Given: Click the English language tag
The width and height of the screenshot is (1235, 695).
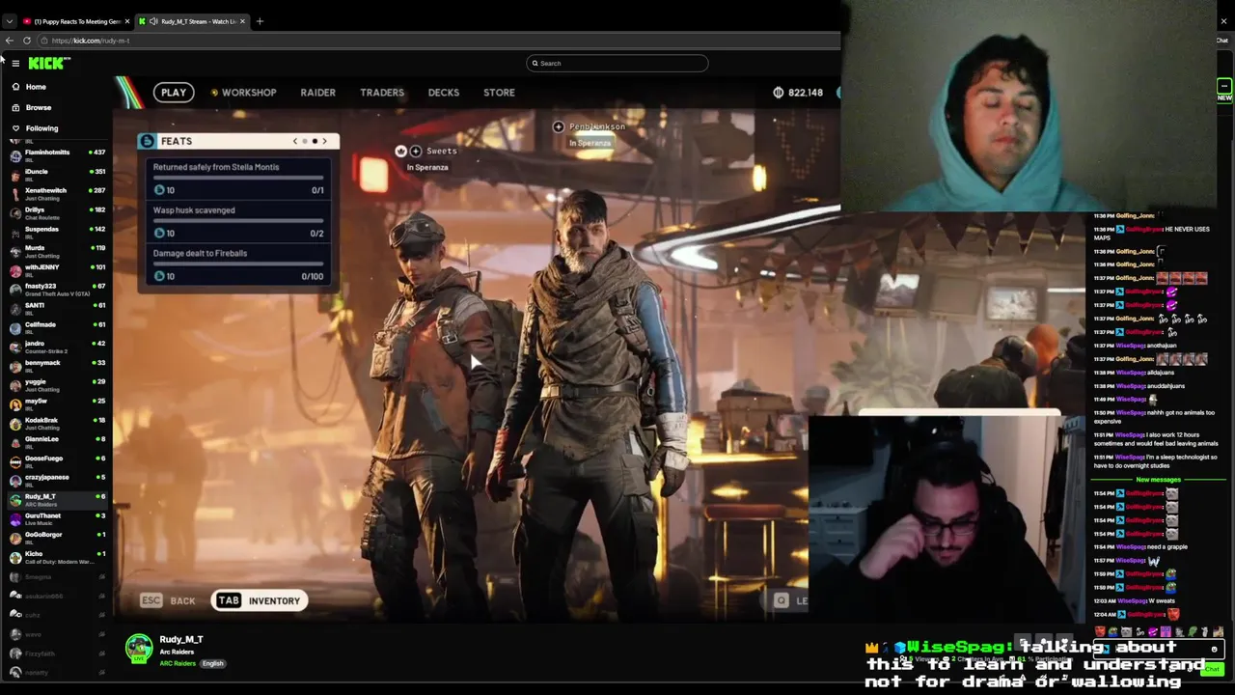Looking at the screenshot, I should pyautogui.click(x=212, y=664).
